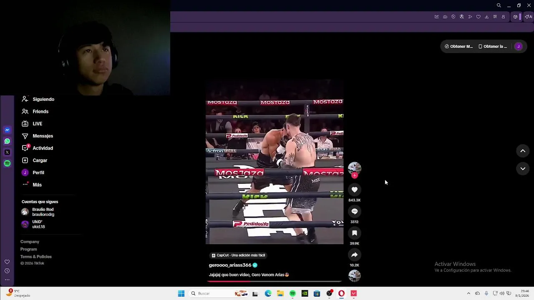Screen dimensions: 534x300
Task: Open bookmarks heart in Opera sidebar bottom
Action: pos(7,262)
